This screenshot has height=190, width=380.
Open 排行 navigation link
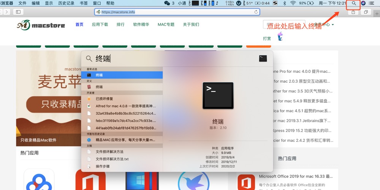pos(120,24)
